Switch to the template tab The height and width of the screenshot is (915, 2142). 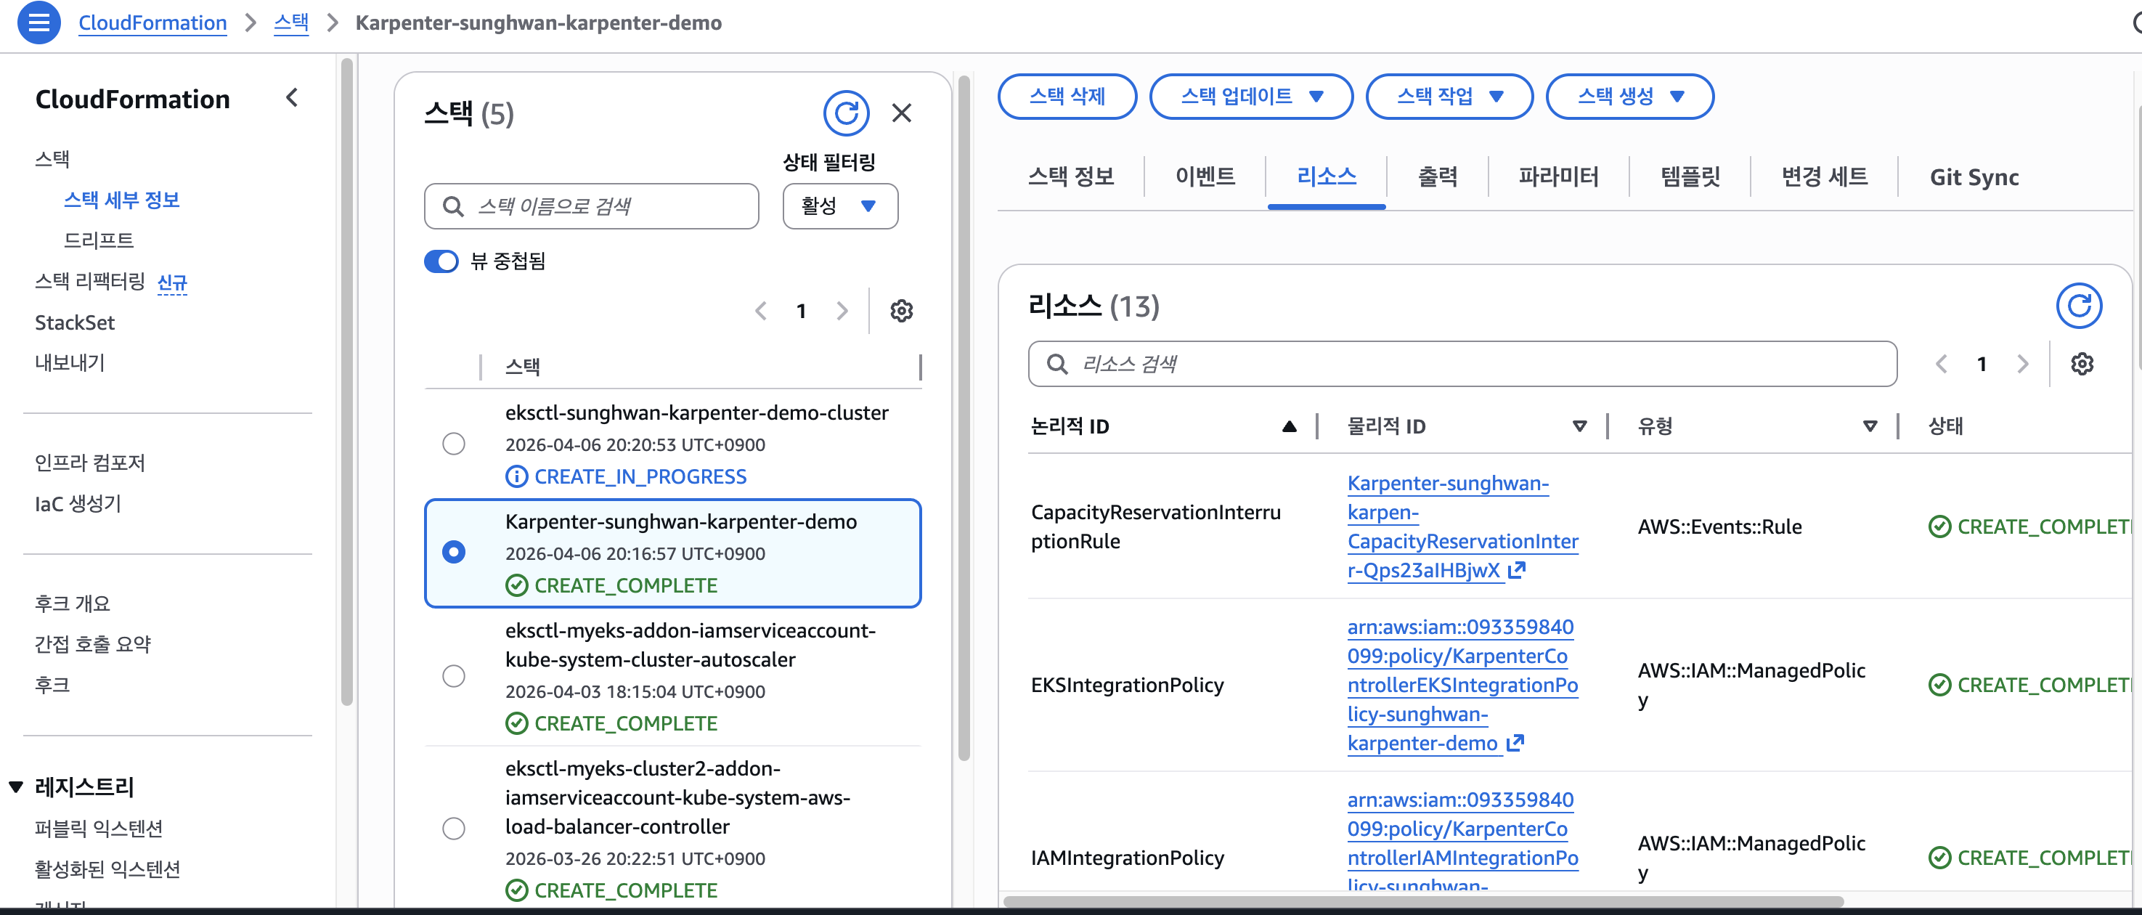(x=1690, y=177)
